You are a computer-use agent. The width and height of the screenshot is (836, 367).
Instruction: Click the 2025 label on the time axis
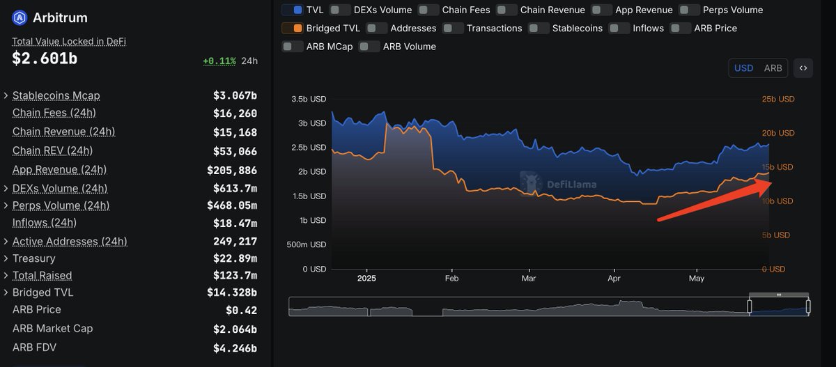tap(366, 278)
